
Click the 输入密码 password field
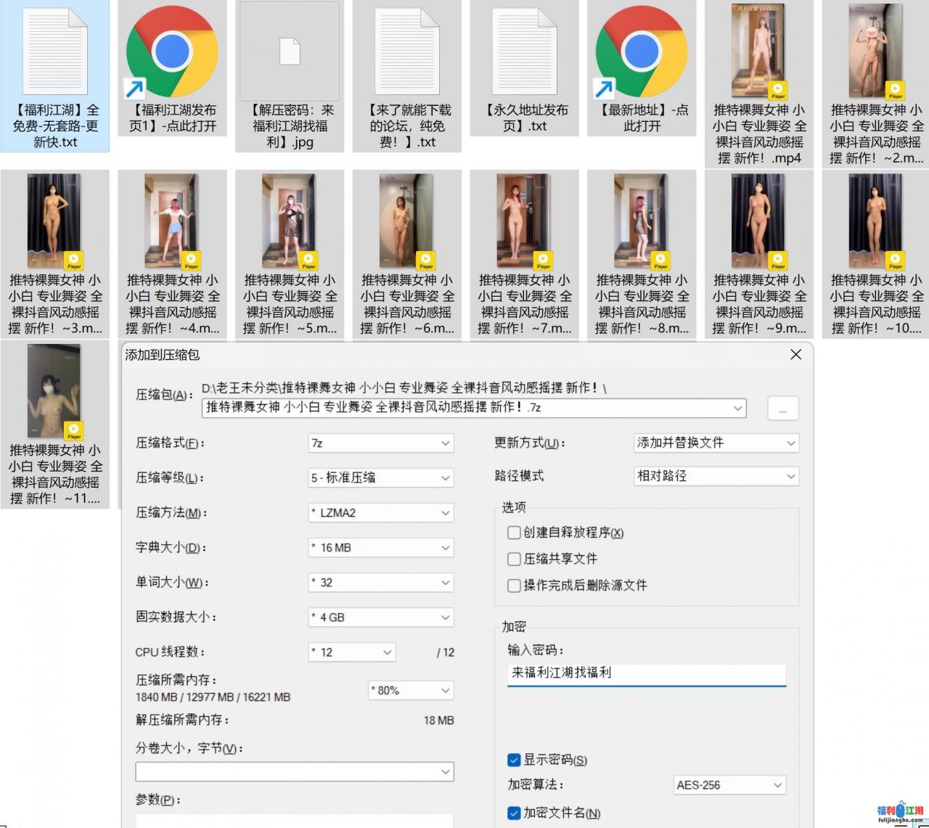pyautogui.click(x=646, y=673)
